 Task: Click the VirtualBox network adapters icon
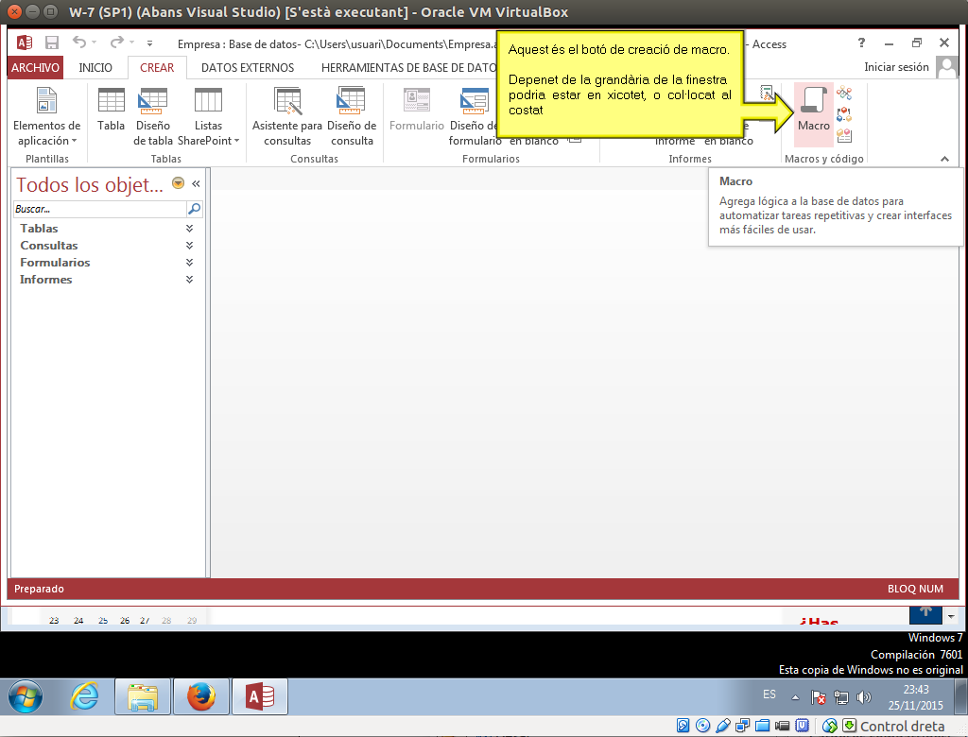[743, 726]
